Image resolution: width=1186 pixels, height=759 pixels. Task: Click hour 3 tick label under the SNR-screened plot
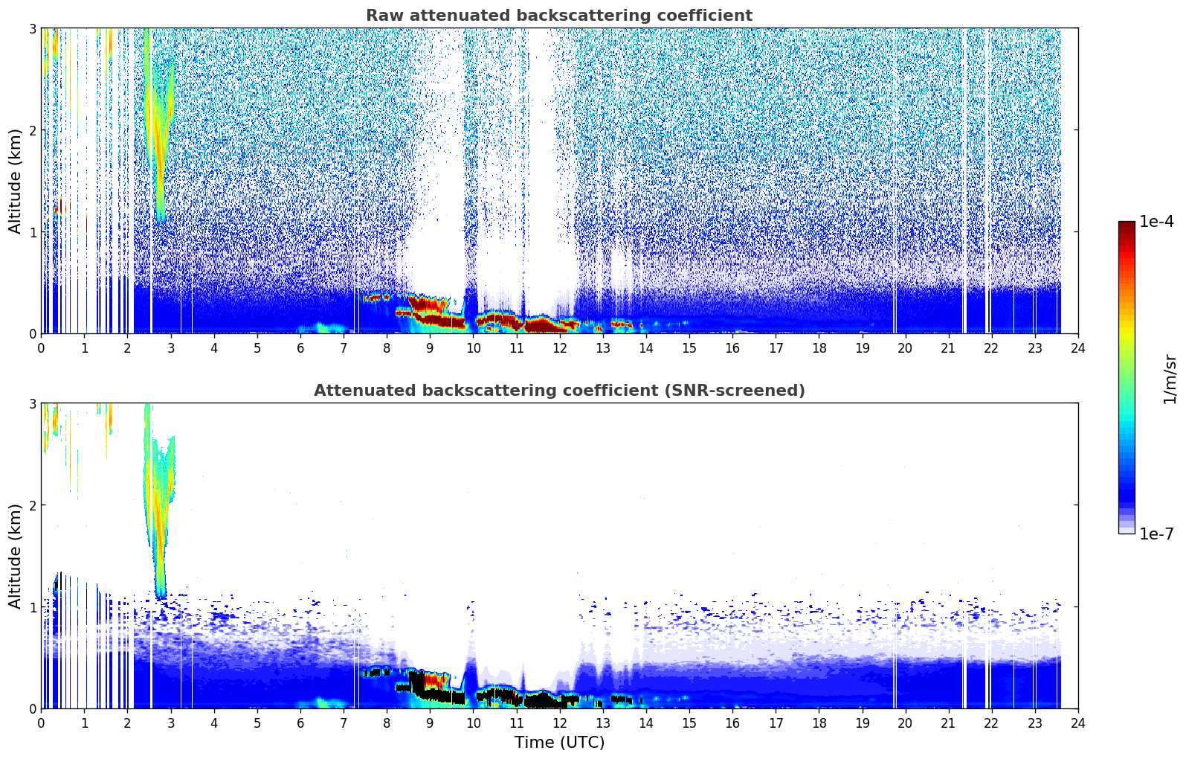(x=170, y=723)
